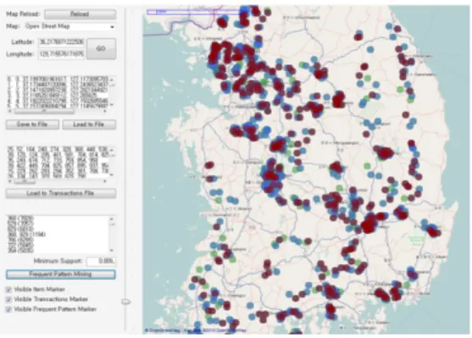Click the GO button
Screen dimensions: 472x338
(x=101, y=48)
